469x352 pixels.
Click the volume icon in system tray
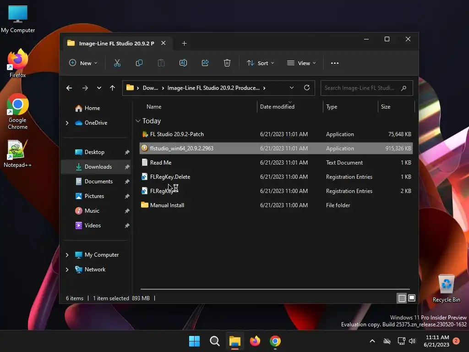click(412, 341)
